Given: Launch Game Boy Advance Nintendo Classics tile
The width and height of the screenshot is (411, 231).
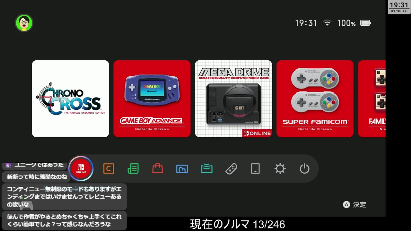Looking at the screenshot, I should click(x=152, y=99).
